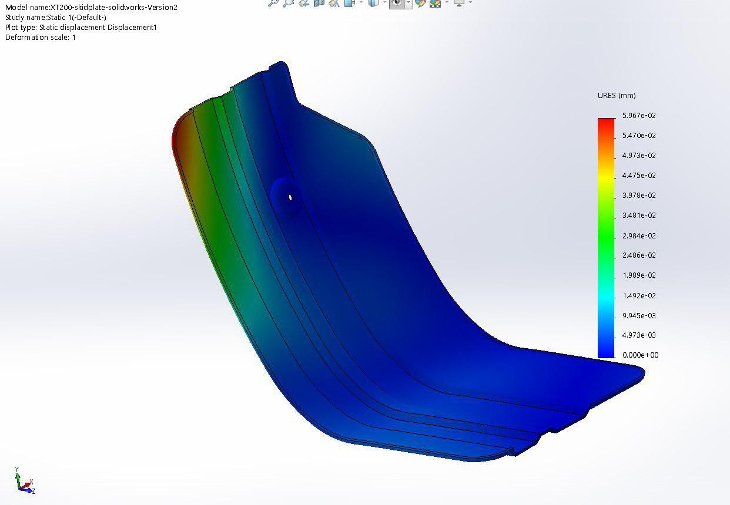The width and height of the screenshot is (730, 505).
Task: Click the displacement color legend bar
Action: [x=606, y=238]
